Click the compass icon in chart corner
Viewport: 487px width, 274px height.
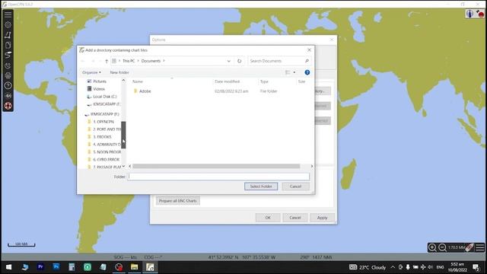(469, 14)
